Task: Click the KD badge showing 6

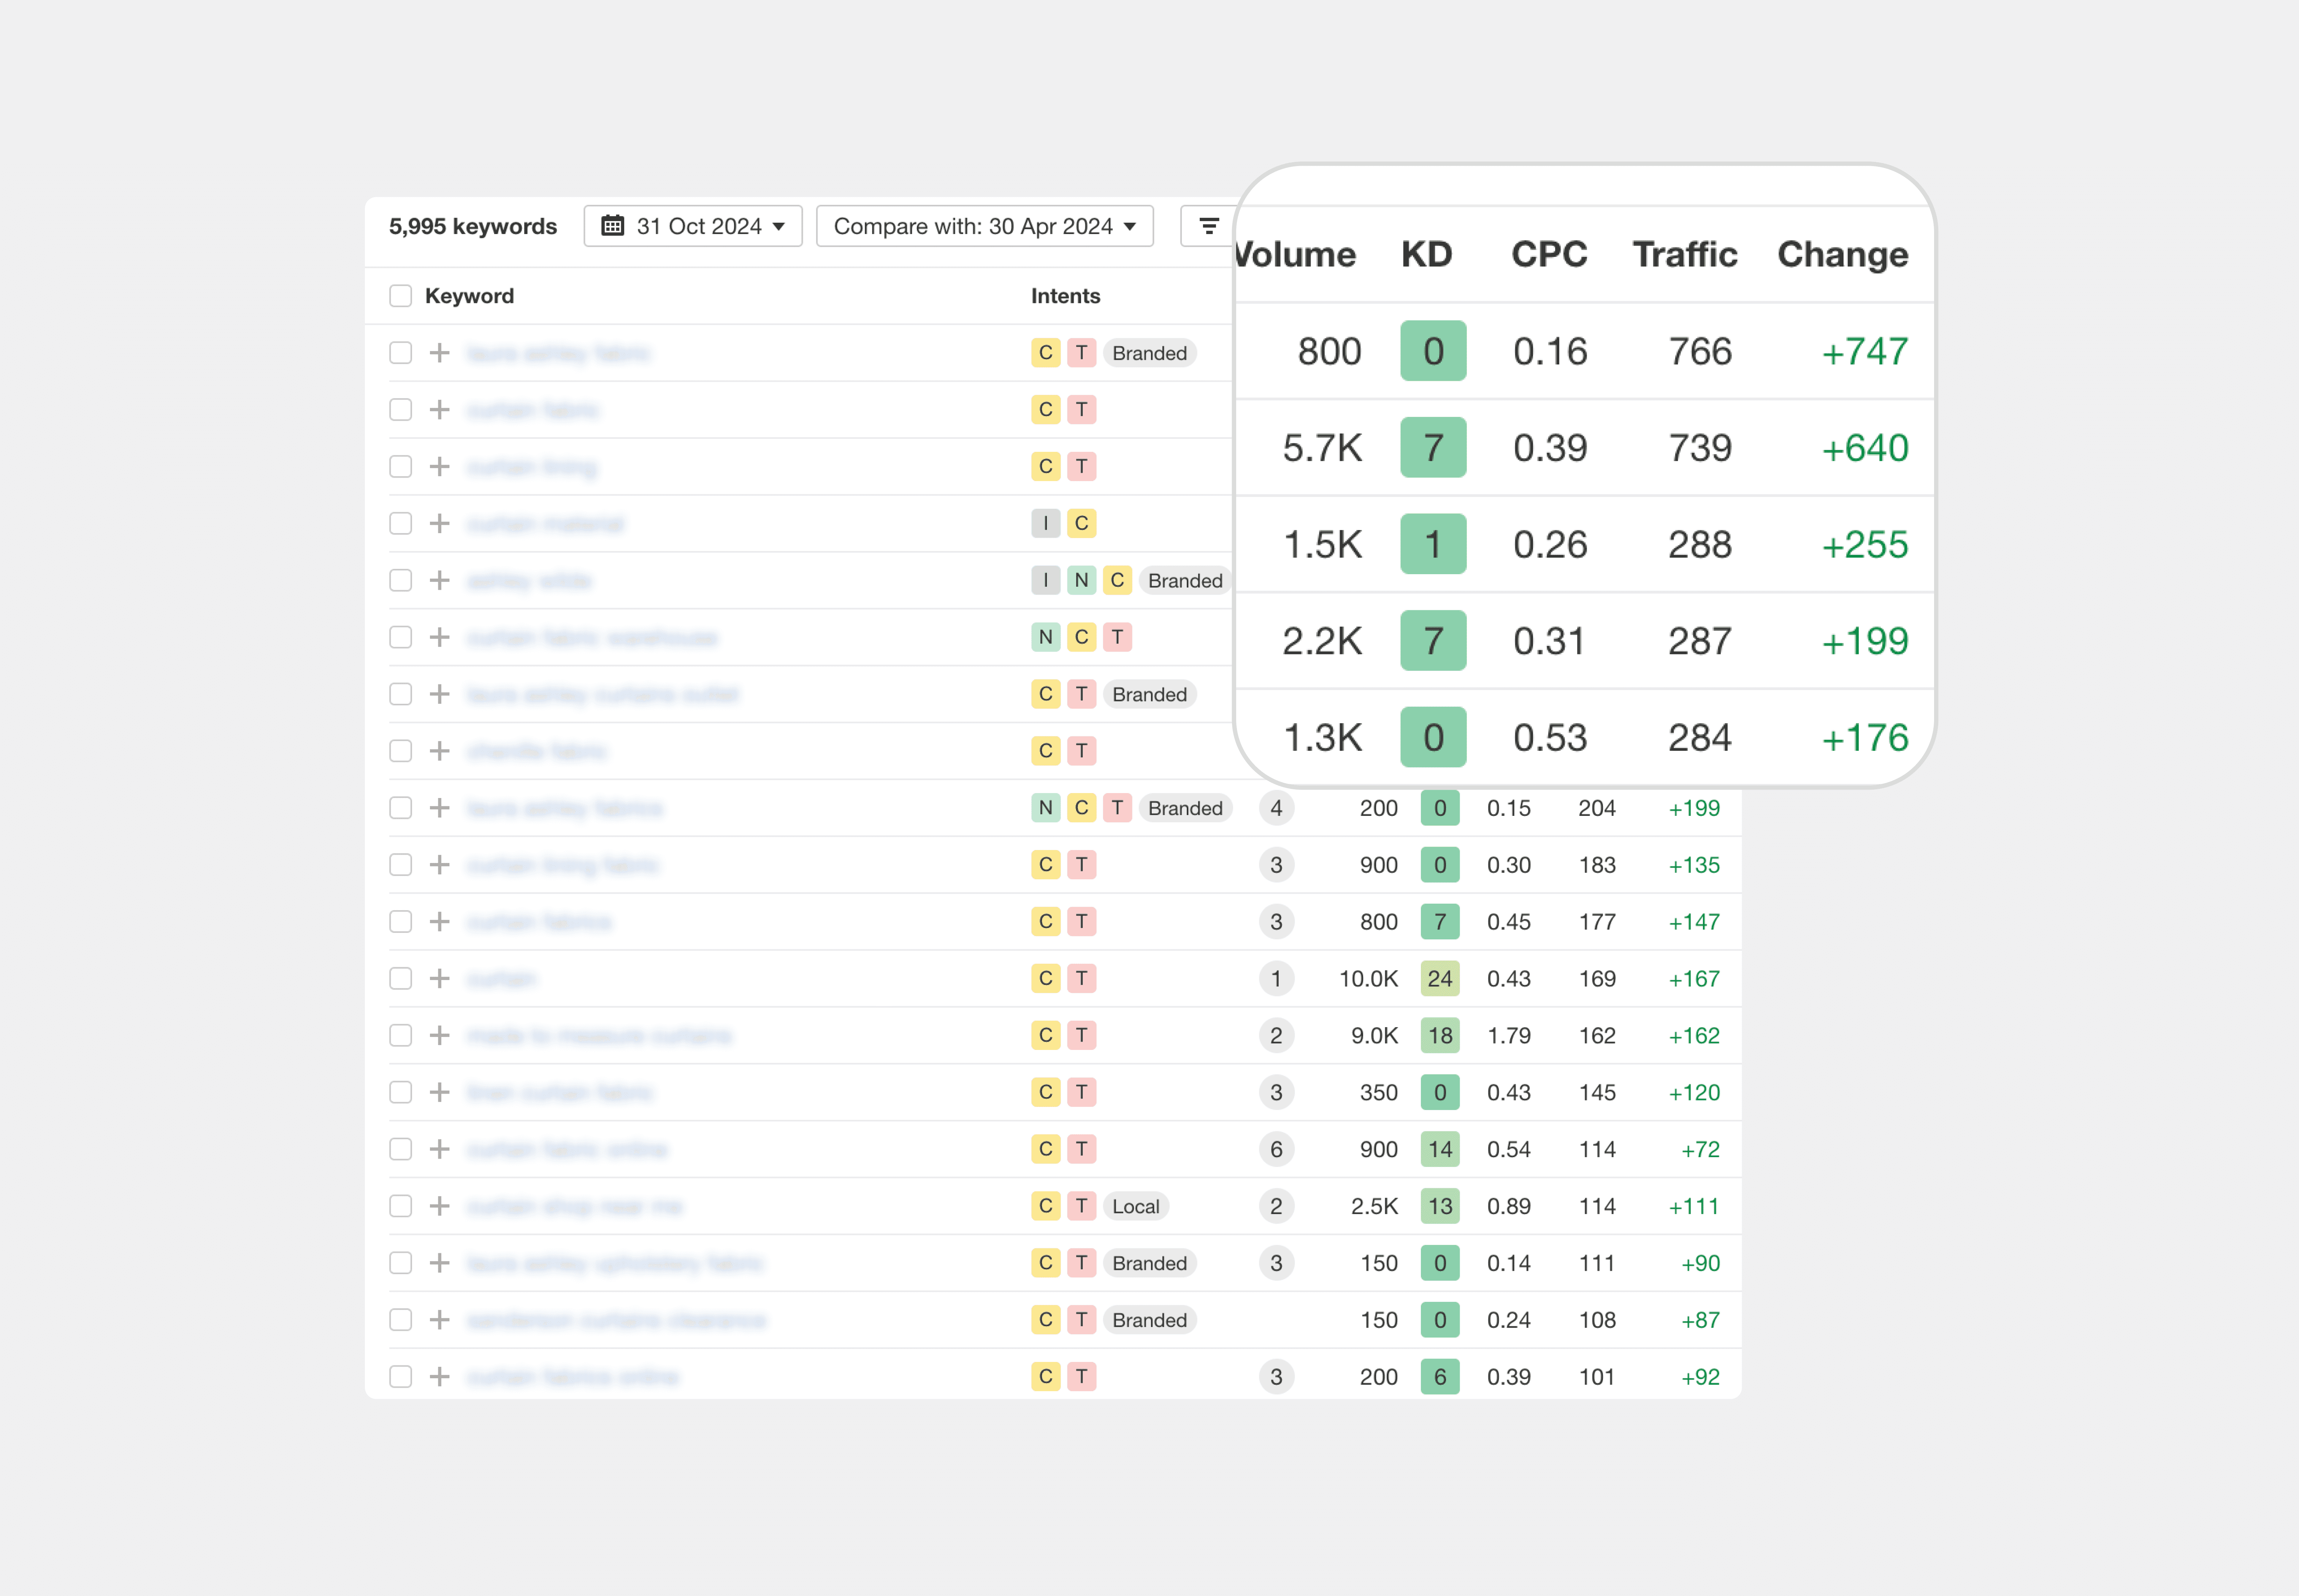Action: tap(1440, 1377)
